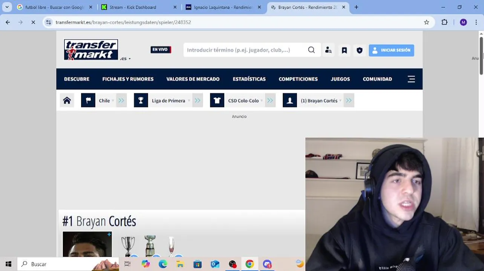Screen dimensions: 484x271
Task: Click the shirt icon for CSD Colo-Colo
Action: click(x=217, y=100)
